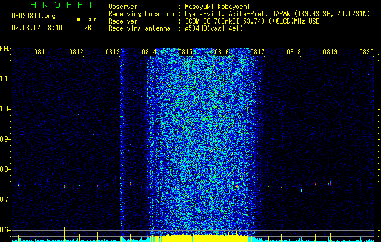Select observer name Masayuki Kobayashi
The height and width of the screenshot is (242, 381).
click(217, 7)
